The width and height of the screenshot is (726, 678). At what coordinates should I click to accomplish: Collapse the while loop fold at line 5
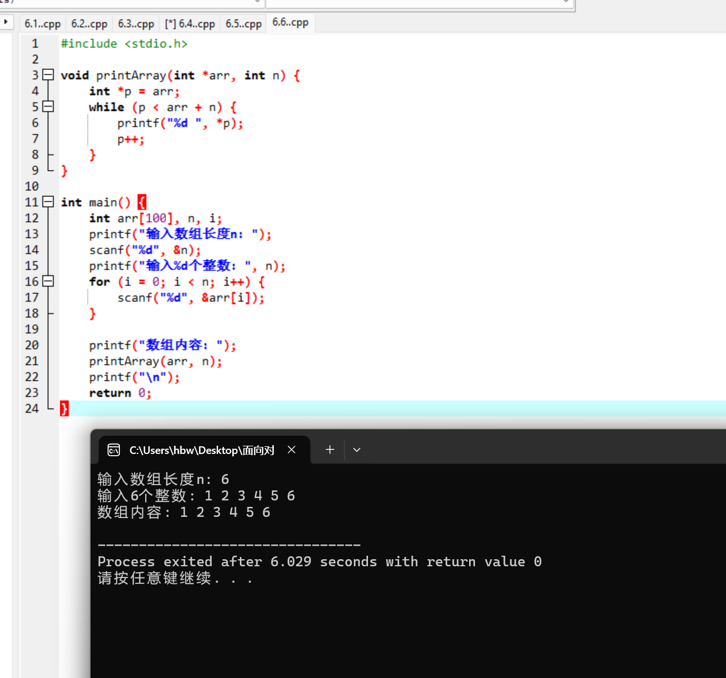(x=48, y=106)
